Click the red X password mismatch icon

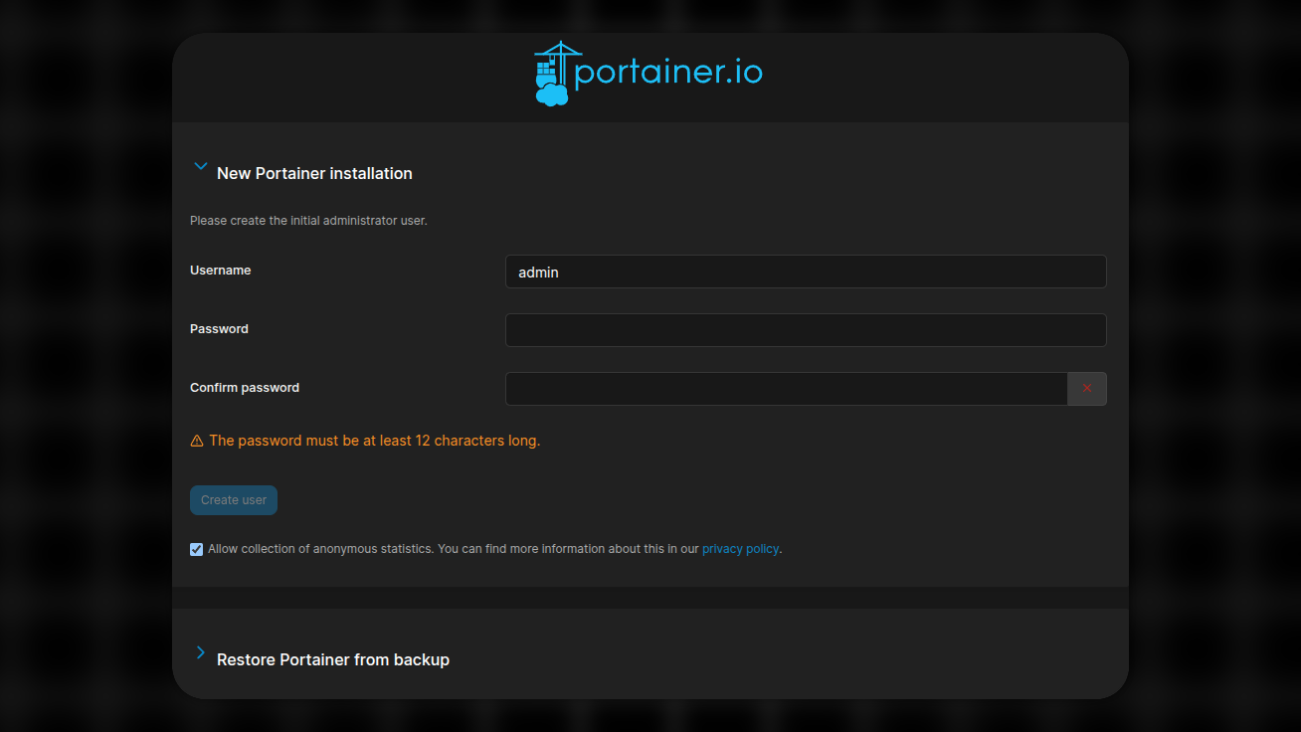point(1087,389)
